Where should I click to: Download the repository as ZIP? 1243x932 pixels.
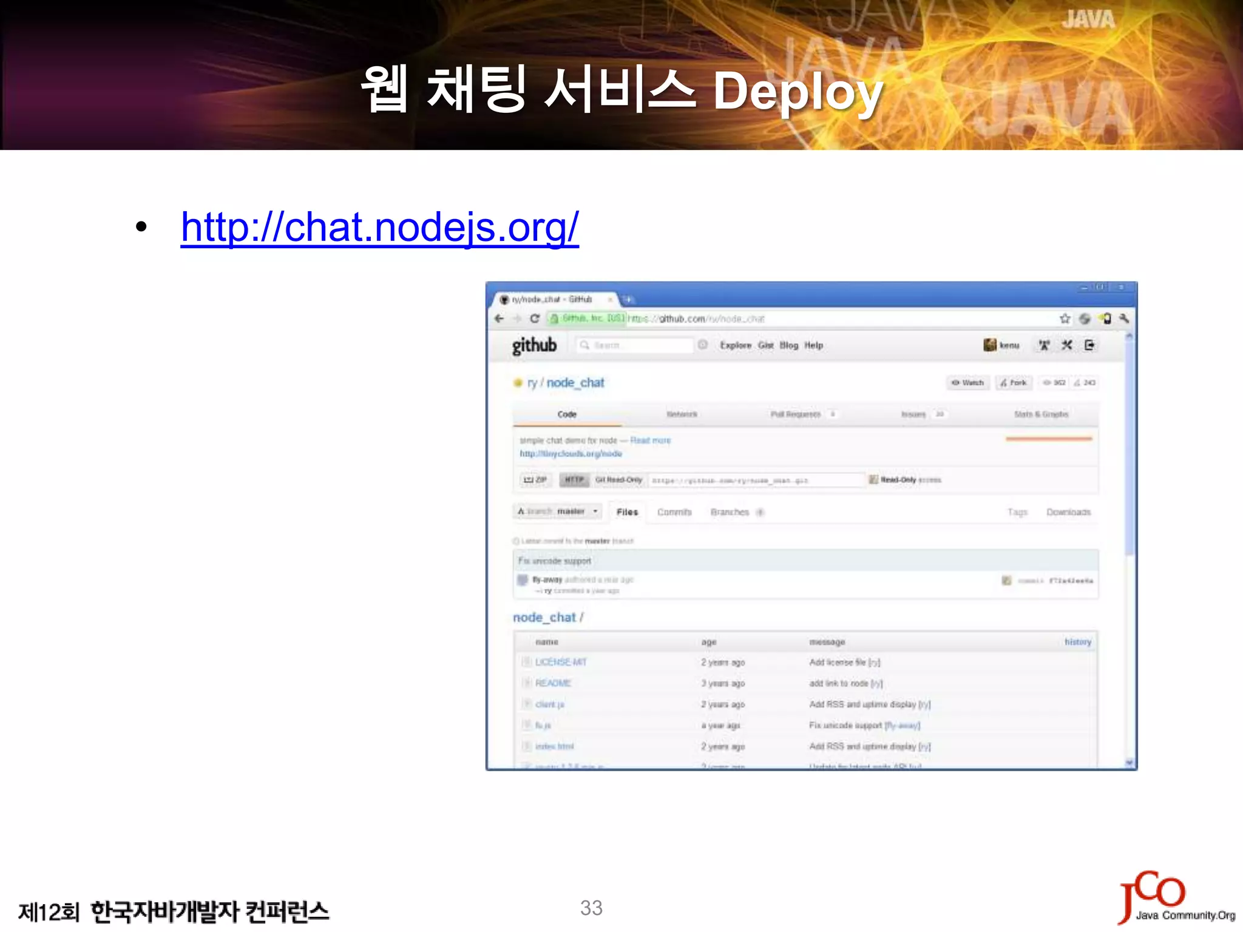click(535, 480)
